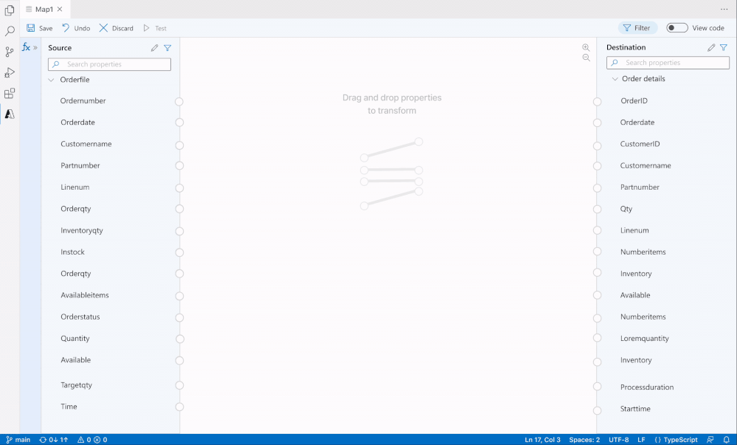Open the more actions ellipsis menu
The height and width of the screenshot is (445, 737).
(724, 9)
